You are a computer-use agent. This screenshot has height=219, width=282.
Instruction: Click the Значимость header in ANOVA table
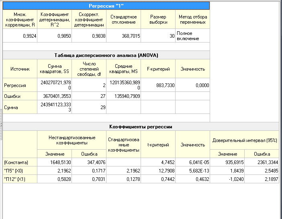192,69
